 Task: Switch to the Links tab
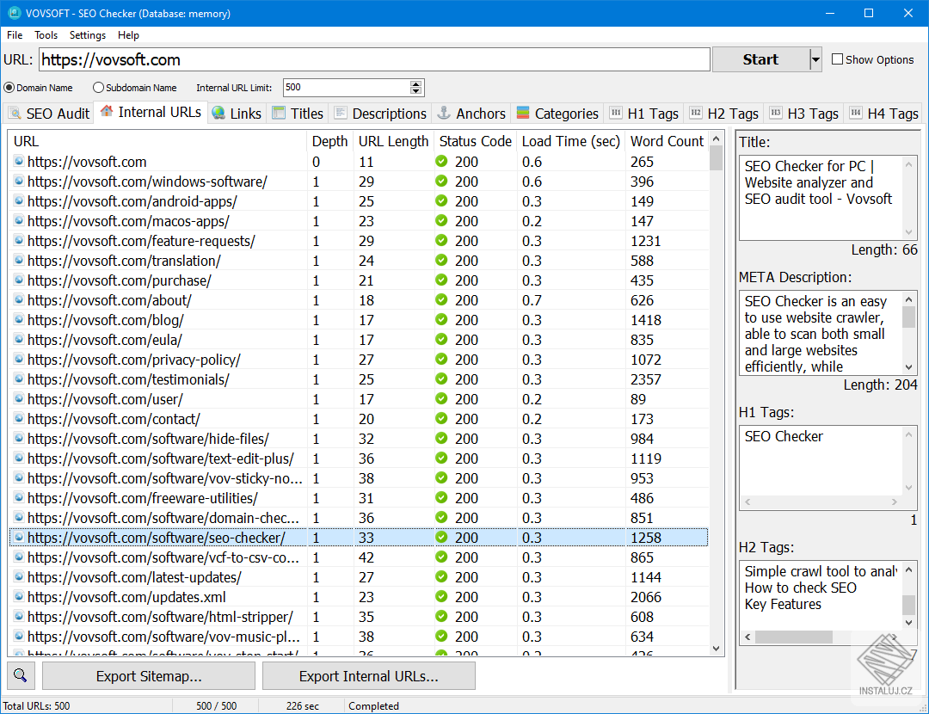click(237, 113)
